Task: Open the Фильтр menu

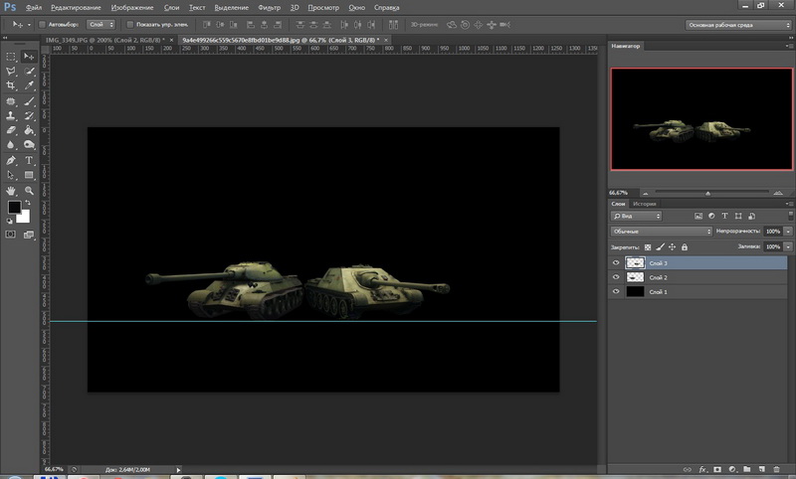Action: point(269,6)
